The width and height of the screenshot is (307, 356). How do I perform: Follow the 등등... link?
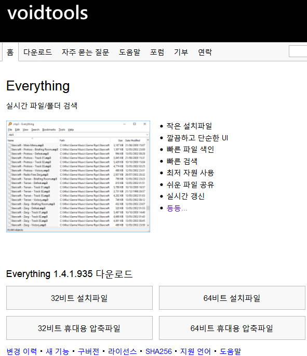pos(177,208)
